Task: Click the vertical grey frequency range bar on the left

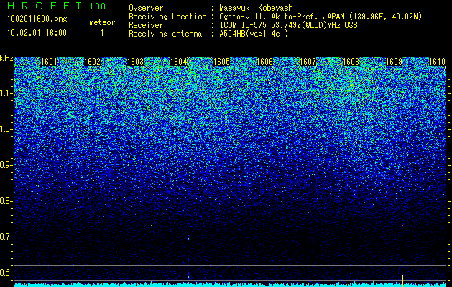Action: [14, 221]
